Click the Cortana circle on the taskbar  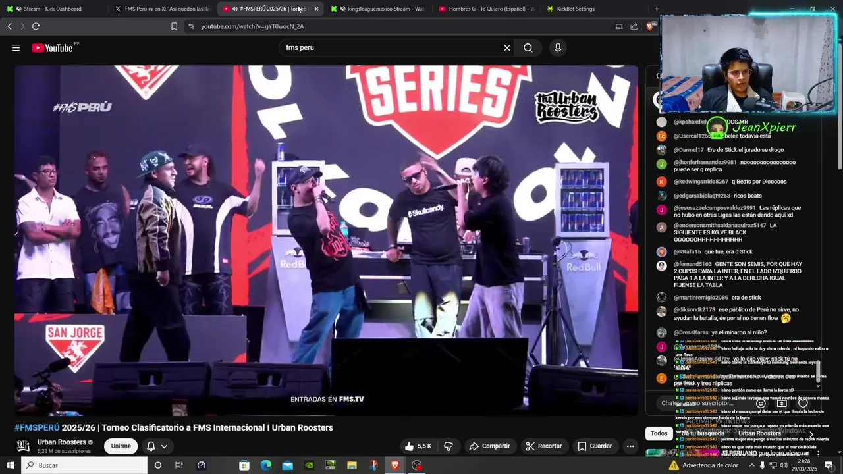157,465
